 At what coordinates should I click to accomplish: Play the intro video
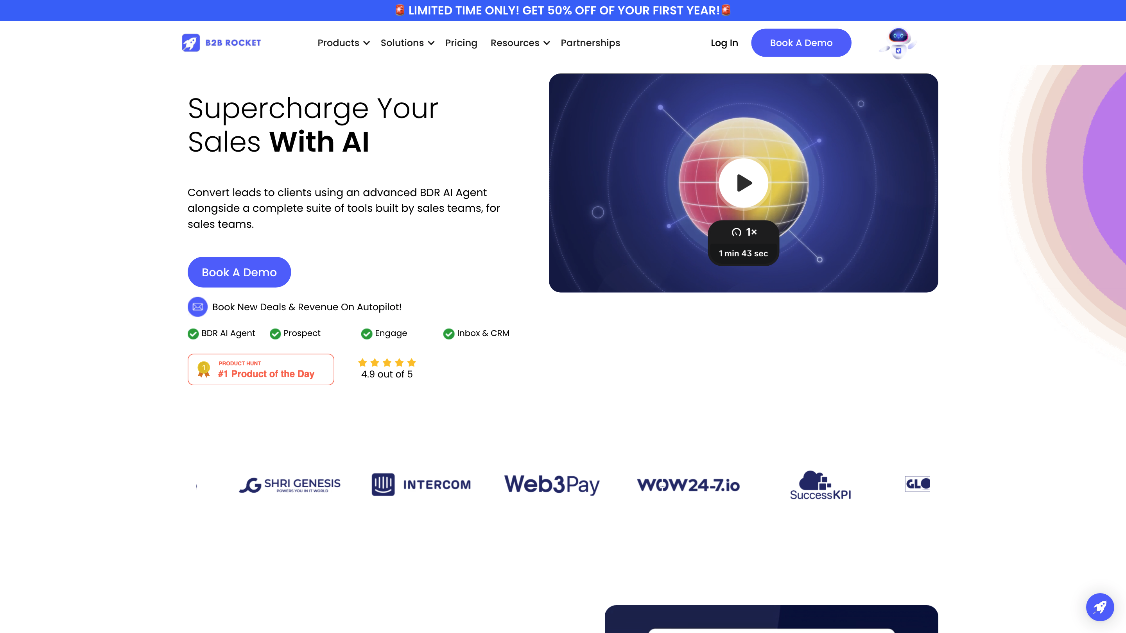743,182
